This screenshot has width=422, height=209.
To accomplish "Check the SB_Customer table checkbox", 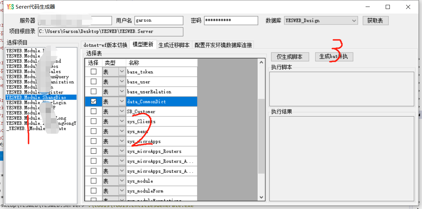I will click(93, 112).
